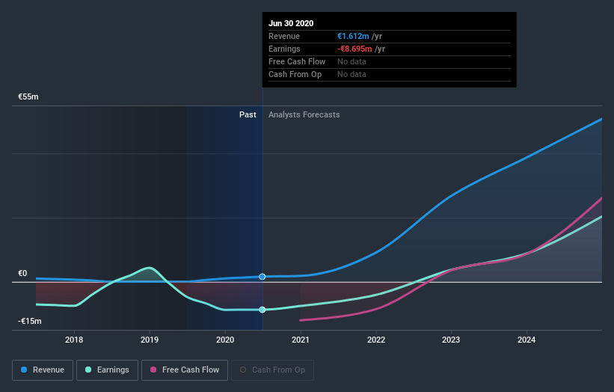Click the €1.612m revenue value in tooltip
Image resolution: width=614 pixels, height=392 pixels.
[x=353, y=36]
